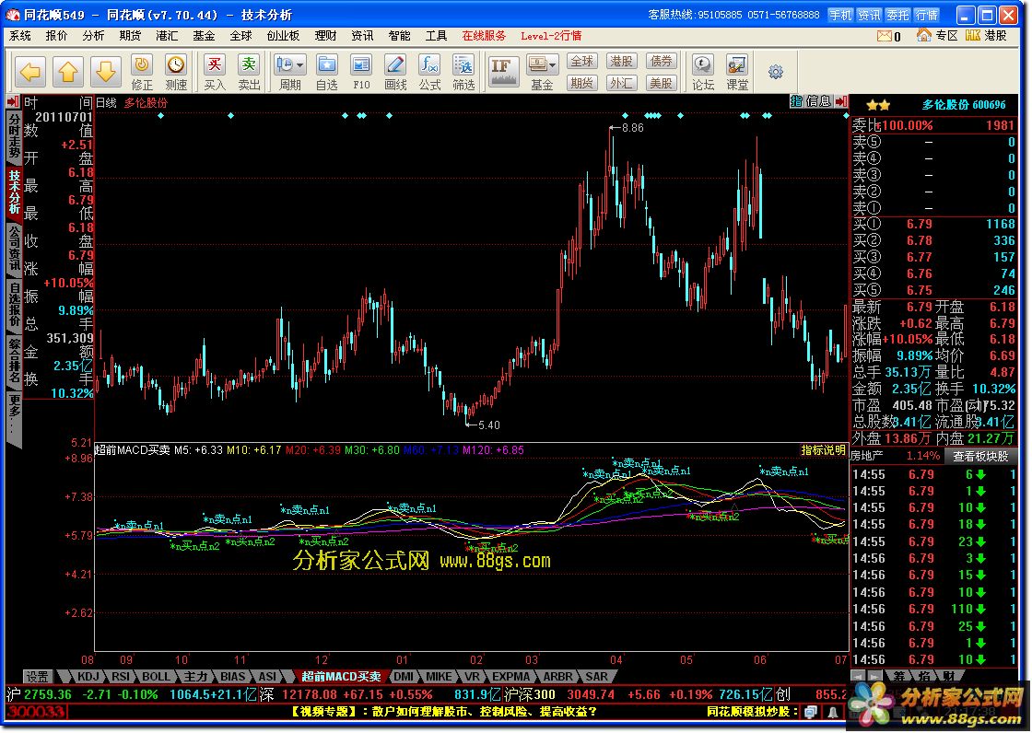Click the up arrow toolbar icon

point(68,72)
